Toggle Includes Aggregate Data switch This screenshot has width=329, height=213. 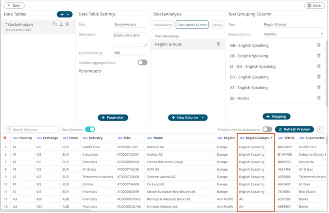142,62
